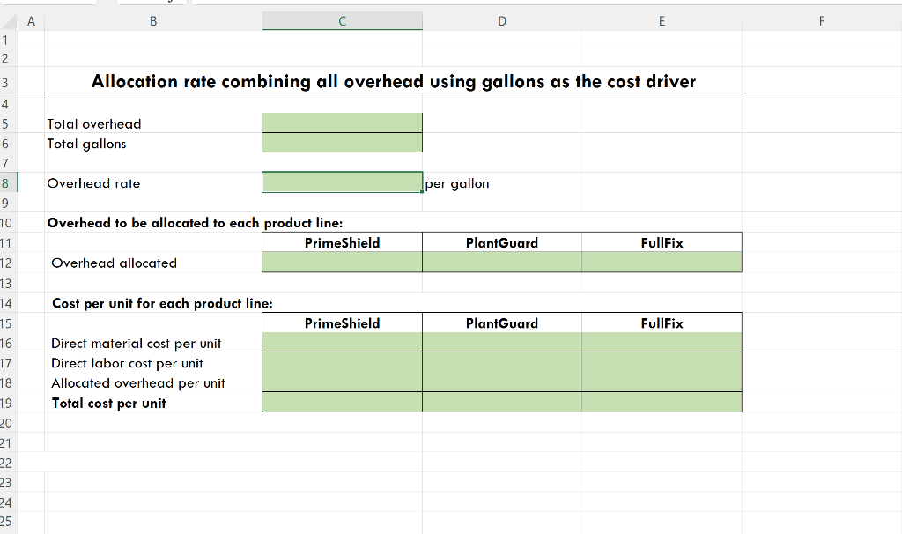This screenshot has width=902, height=534.
Task: Select row 8 header
Action: click(x=9, y=183)
